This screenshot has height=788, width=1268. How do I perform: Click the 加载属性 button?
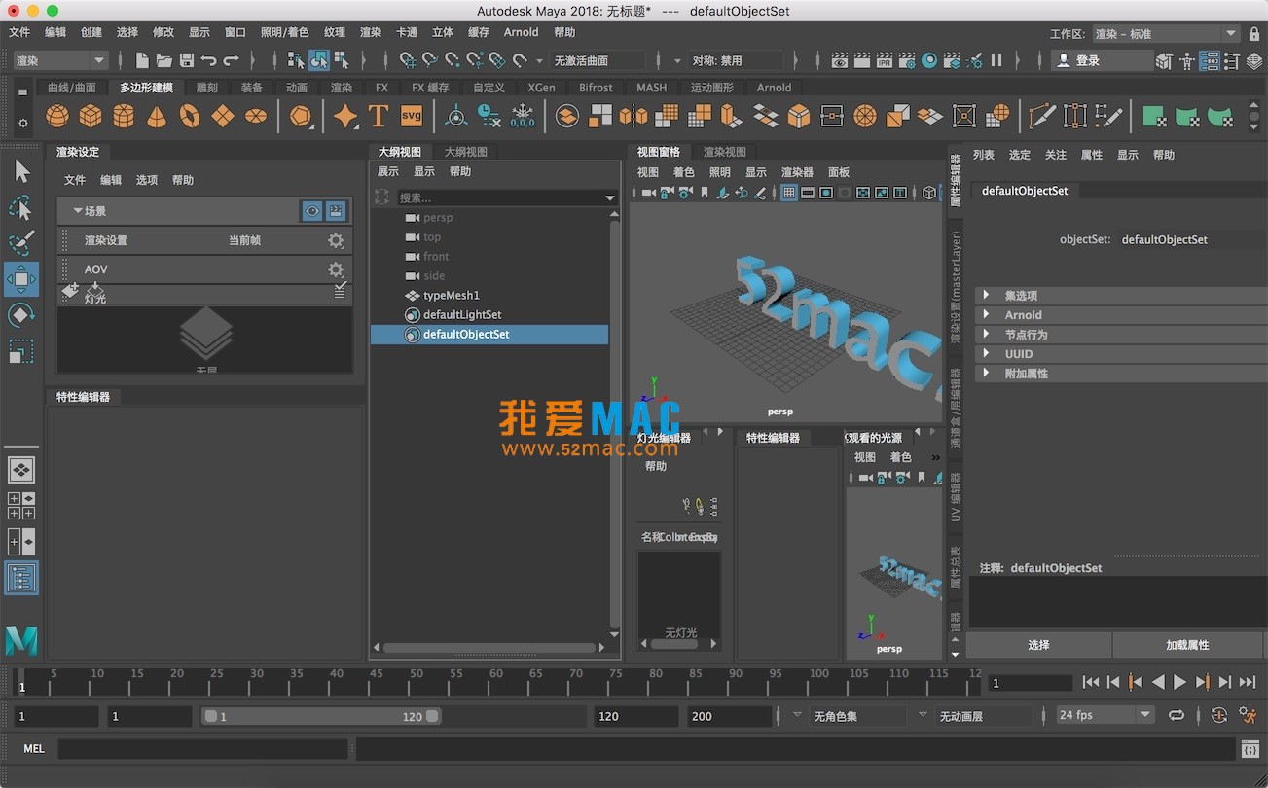(x=1187, y=645)
